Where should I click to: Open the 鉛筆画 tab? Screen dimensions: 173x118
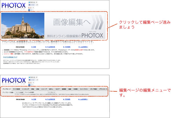tap(64, 89)
